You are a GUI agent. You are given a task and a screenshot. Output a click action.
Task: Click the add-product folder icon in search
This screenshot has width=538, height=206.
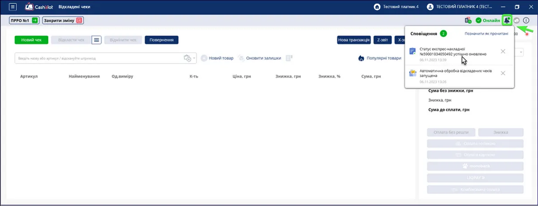coord(187,58)
